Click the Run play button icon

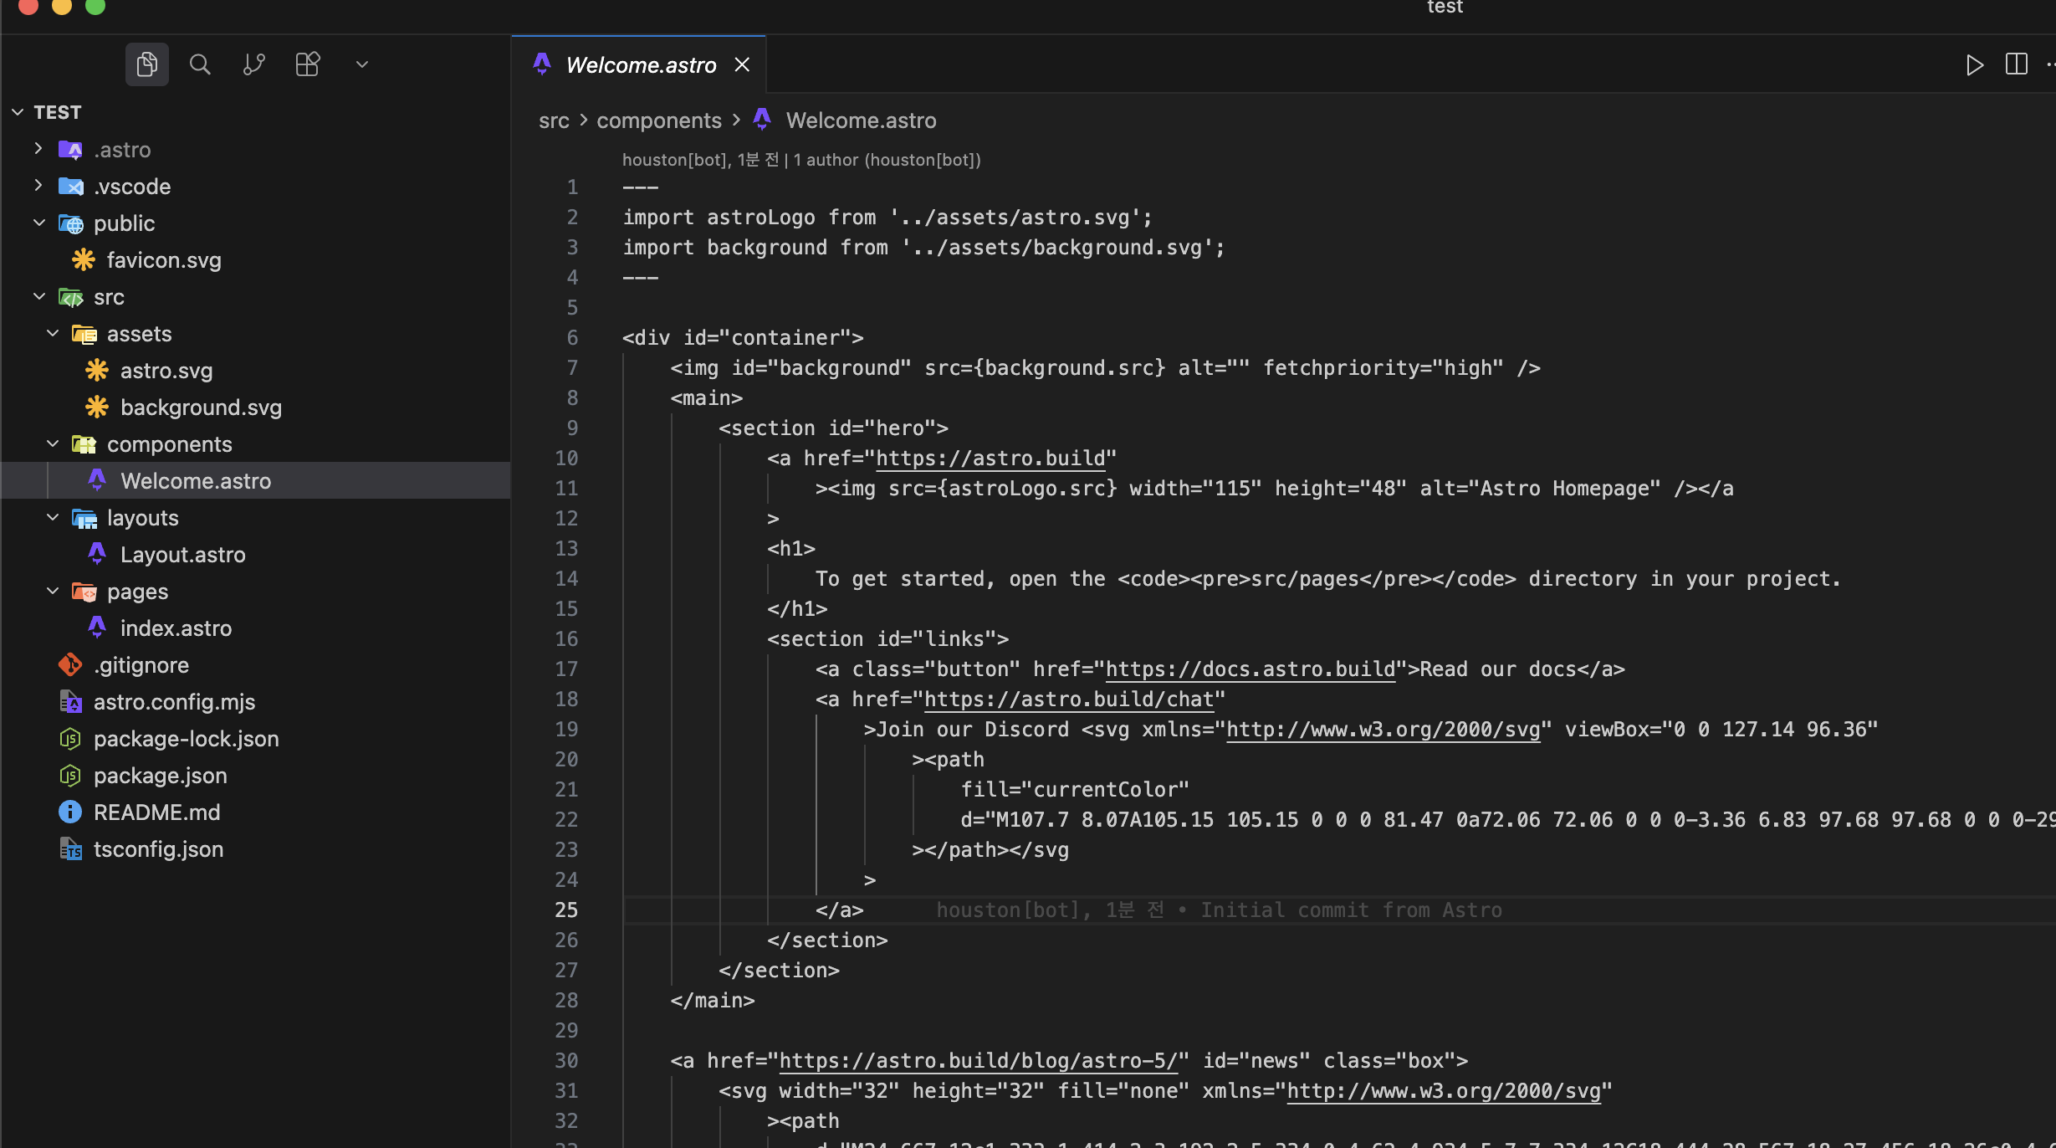click(1974, 64)
